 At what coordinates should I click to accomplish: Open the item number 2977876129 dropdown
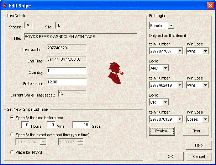click(x=180, y=119)
